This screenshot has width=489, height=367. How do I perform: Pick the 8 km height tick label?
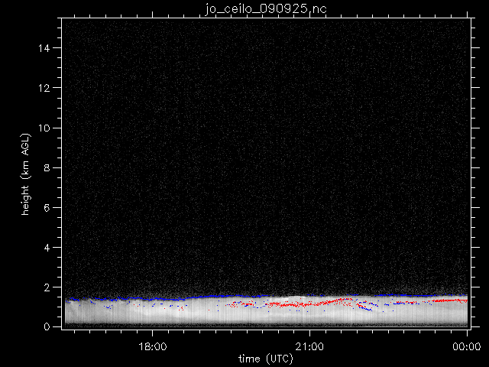50,167
